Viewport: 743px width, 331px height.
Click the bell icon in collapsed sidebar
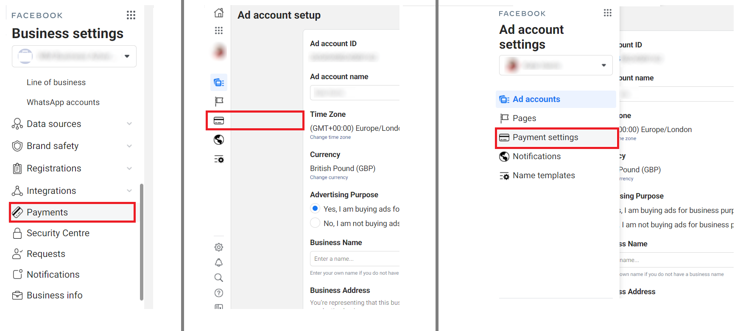219,262
